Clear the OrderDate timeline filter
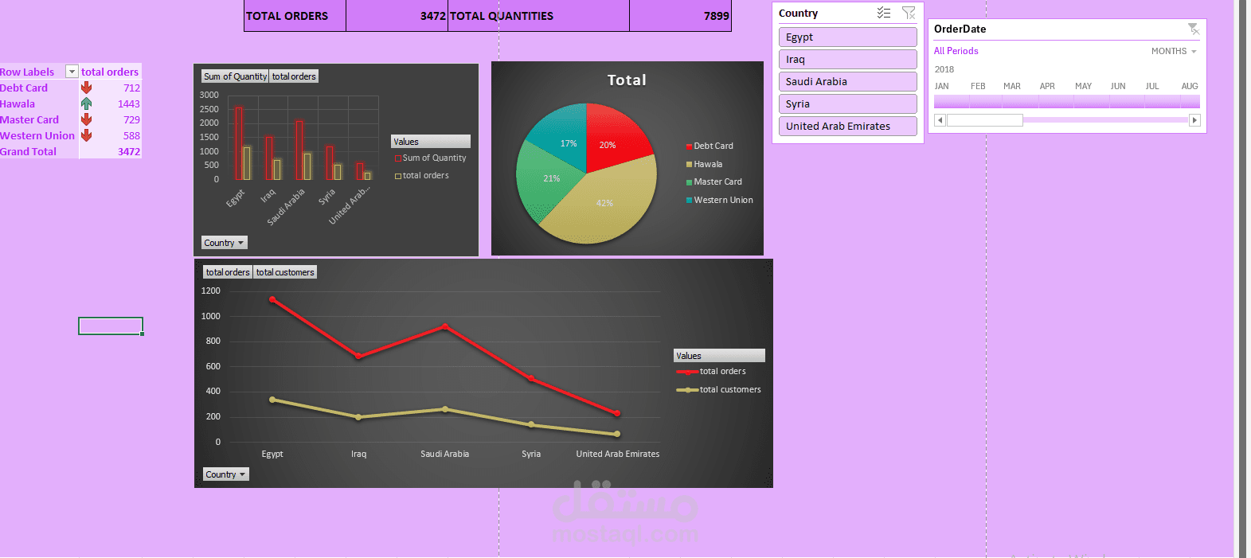The image size is (1251, 558). pyautogui.click(x=1193, y=29)
